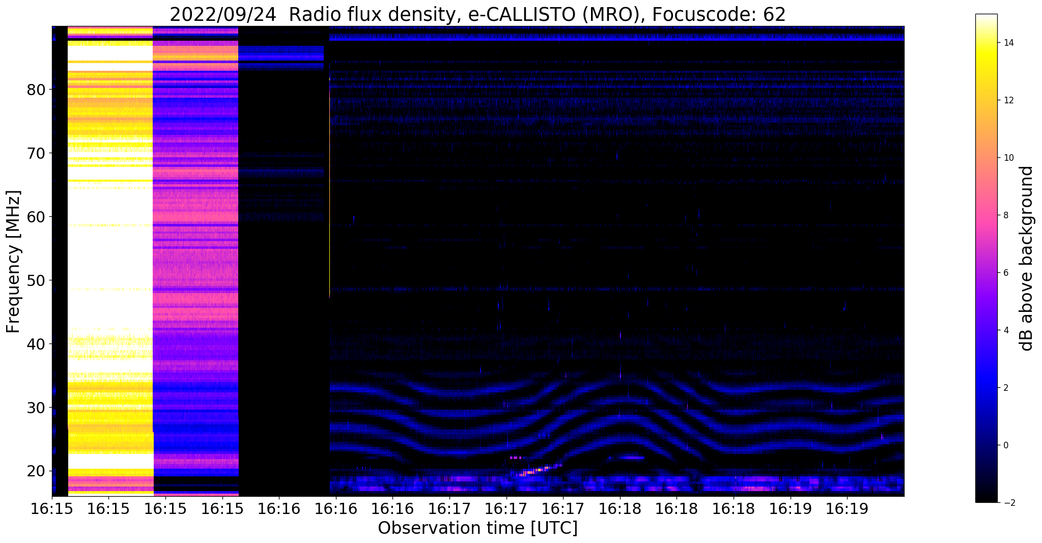
Task: Click the 4 tick label on the colorbar
Action: pyautogui.click(x=1005, y=330)
